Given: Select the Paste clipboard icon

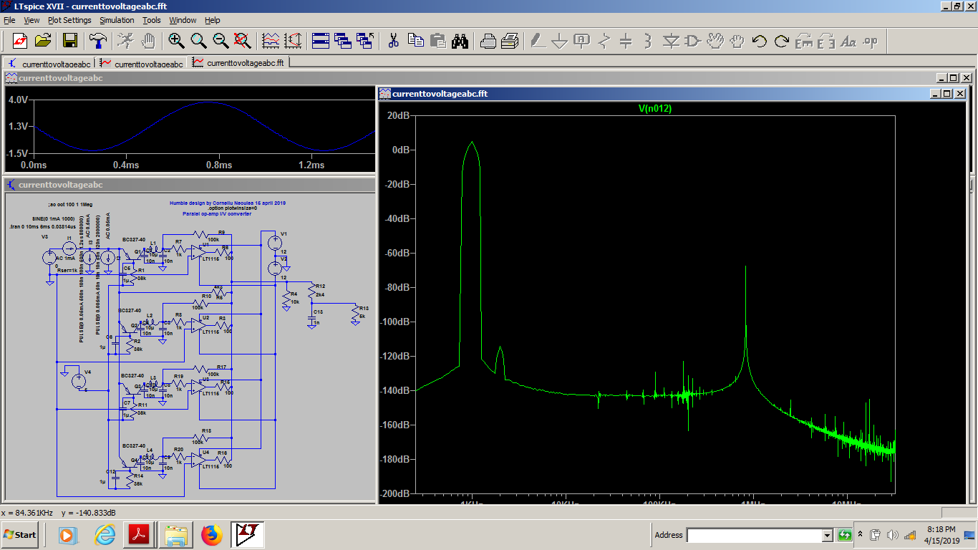Looking at the screenshot, I should pos(438,41).
